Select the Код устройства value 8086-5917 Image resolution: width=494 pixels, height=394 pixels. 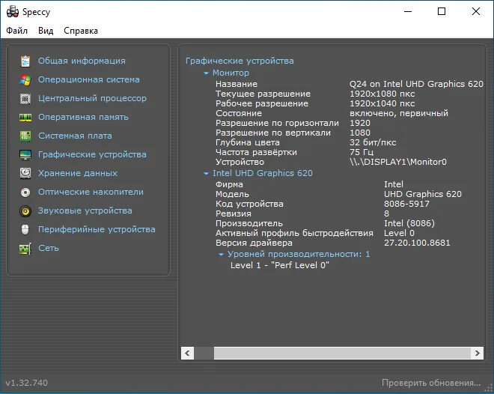[406, 204]
